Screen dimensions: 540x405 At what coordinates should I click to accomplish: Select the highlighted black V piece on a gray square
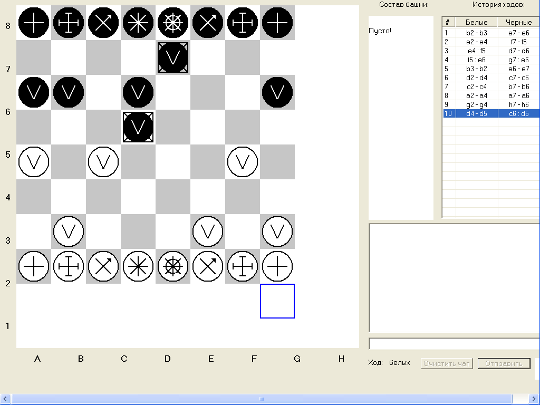(138, 127)
